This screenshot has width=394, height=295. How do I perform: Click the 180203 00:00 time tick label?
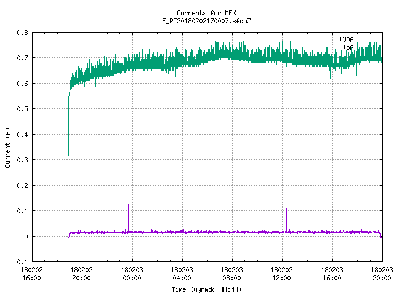pyautogui.click(x=132, y=274)
